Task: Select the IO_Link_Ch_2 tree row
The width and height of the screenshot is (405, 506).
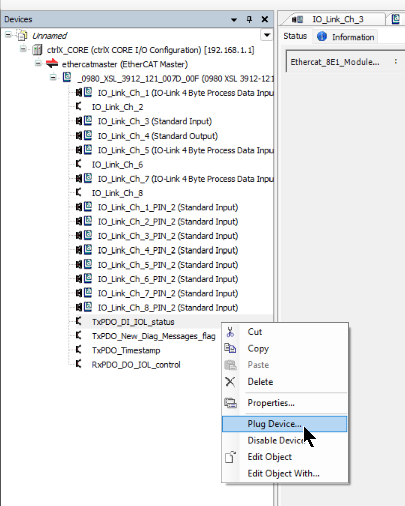Action: point(117,107)
